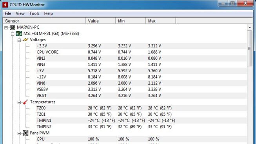
Task: Open the Help menu
Action: pos(48,13)
